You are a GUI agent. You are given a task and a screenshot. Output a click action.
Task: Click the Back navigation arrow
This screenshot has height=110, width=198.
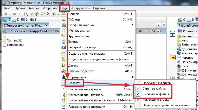(6, 14)
